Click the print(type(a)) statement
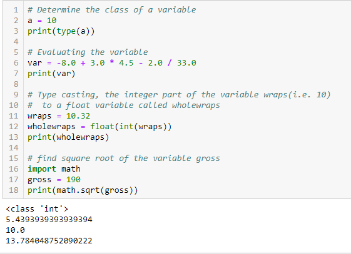This screenshot has width=351, height=254. click(61, 31)
